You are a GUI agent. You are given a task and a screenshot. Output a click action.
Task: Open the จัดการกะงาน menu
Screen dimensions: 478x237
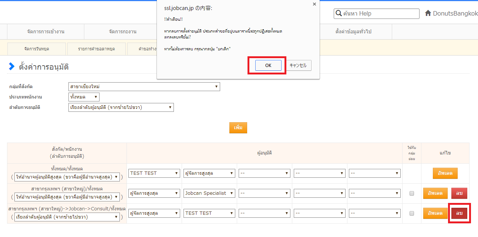pos(122,31)
